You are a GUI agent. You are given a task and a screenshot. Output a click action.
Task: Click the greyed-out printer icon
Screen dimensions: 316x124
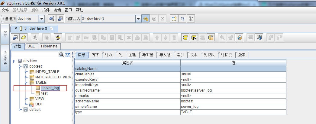coord(137,37)
